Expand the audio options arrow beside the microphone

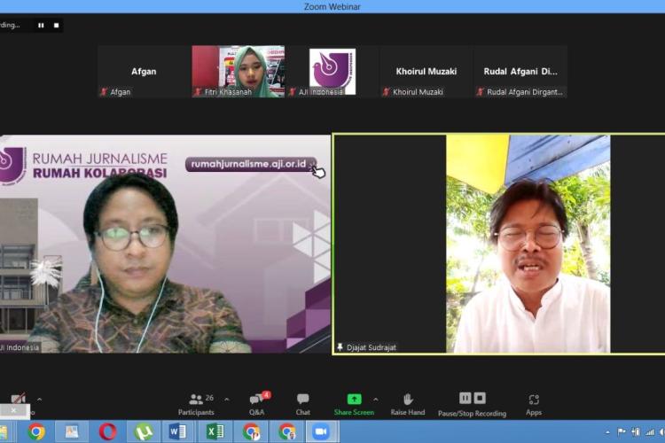[x=39, y=400]
